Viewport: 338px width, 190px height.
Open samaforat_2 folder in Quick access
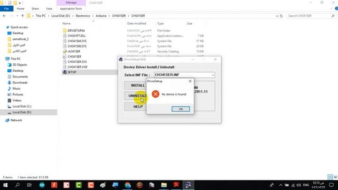coord(21,39)
